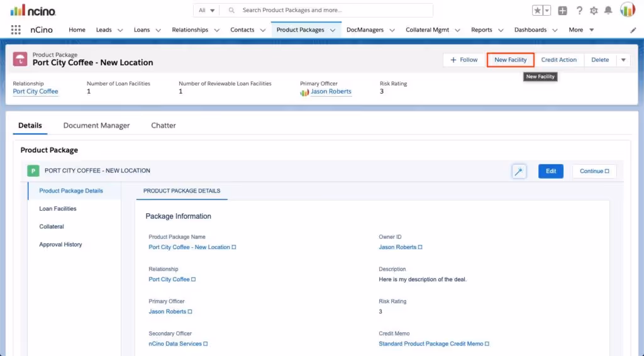Click the magic wand icon beside Edit
This screenshot has width=644, height=356.
pos(519,171)
